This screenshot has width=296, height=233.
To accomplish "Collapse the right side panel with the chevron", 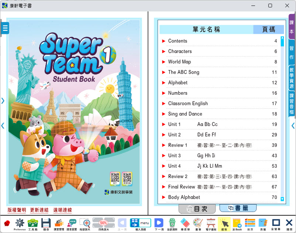I will point(293,126).
